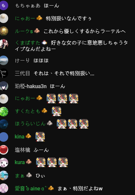
Task: Click the purple も avatar of もちゃぁあ
Action: pyautogui.click(x=4, y=6)
